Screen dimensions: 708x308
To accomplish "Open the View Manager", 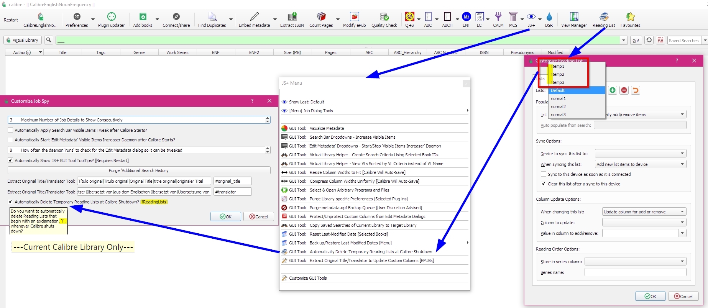I will point(574,20).
